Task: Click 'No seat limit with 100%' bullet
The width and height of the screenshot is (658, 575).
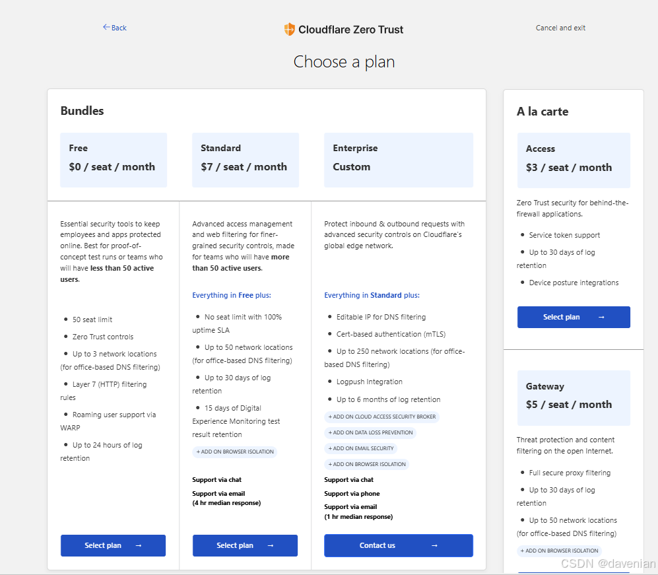Action: pyautogui.click(x=243, y=317)
